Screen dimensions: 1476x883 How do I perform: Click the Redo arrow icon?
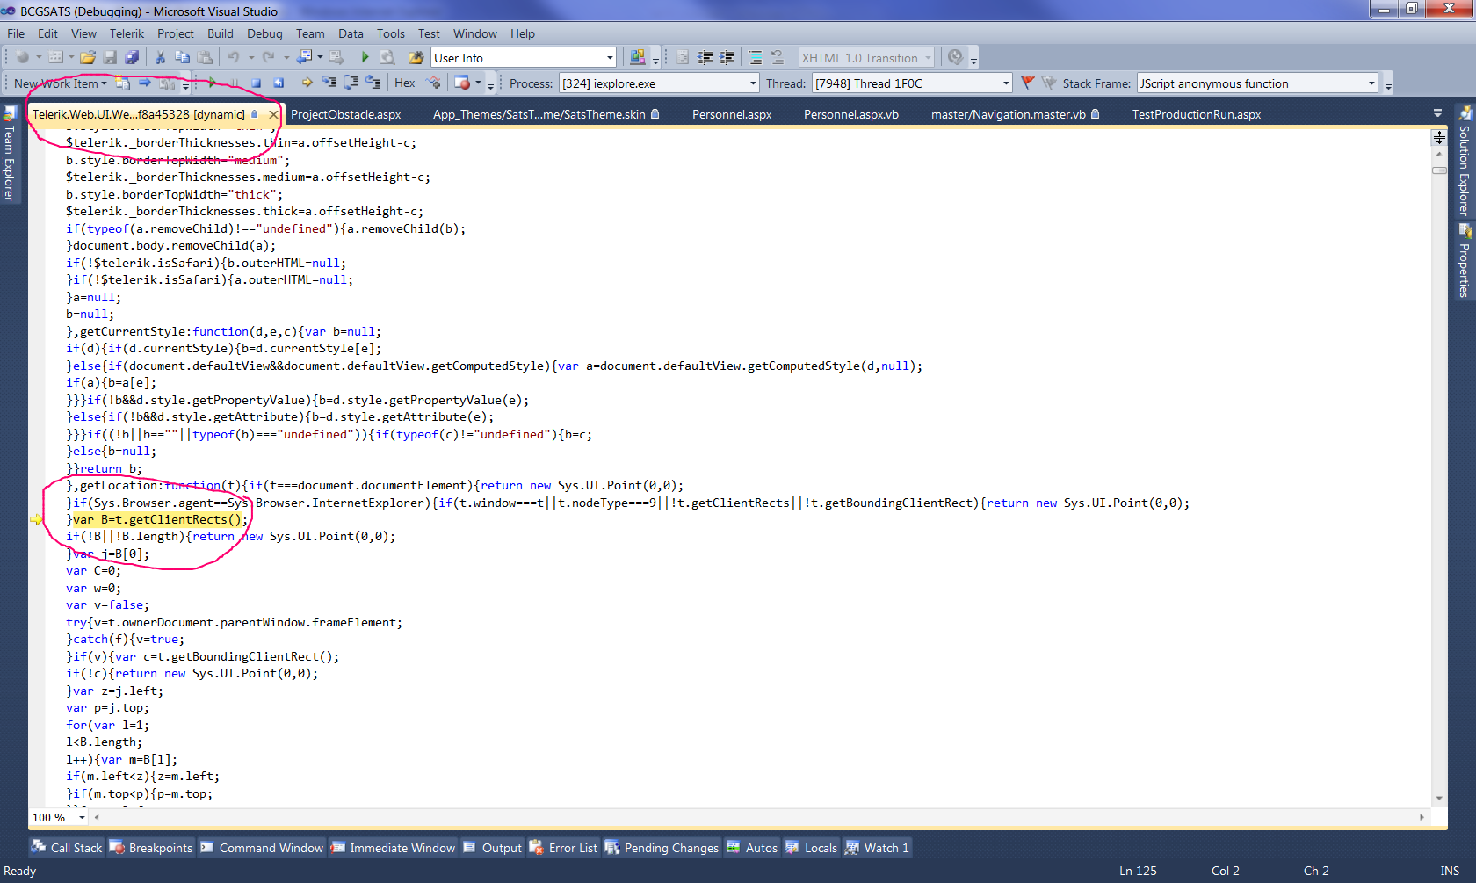(x=268, y=57)
